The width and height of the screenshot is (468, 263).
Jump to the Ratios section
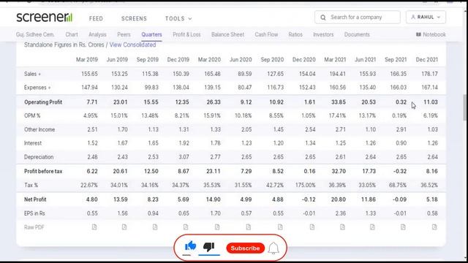pyautogui.click(x=295, y=34)
